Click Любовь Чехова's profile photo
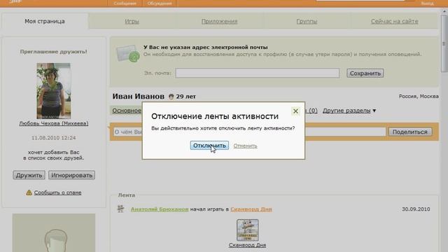 click(54, 90)
